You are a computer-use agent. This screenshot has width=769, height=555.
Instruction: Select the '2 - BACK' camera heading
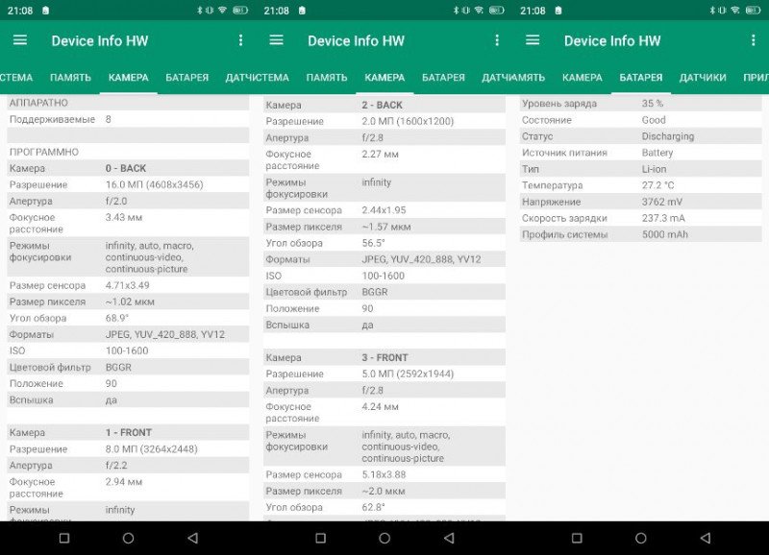[x=382, y=105]
